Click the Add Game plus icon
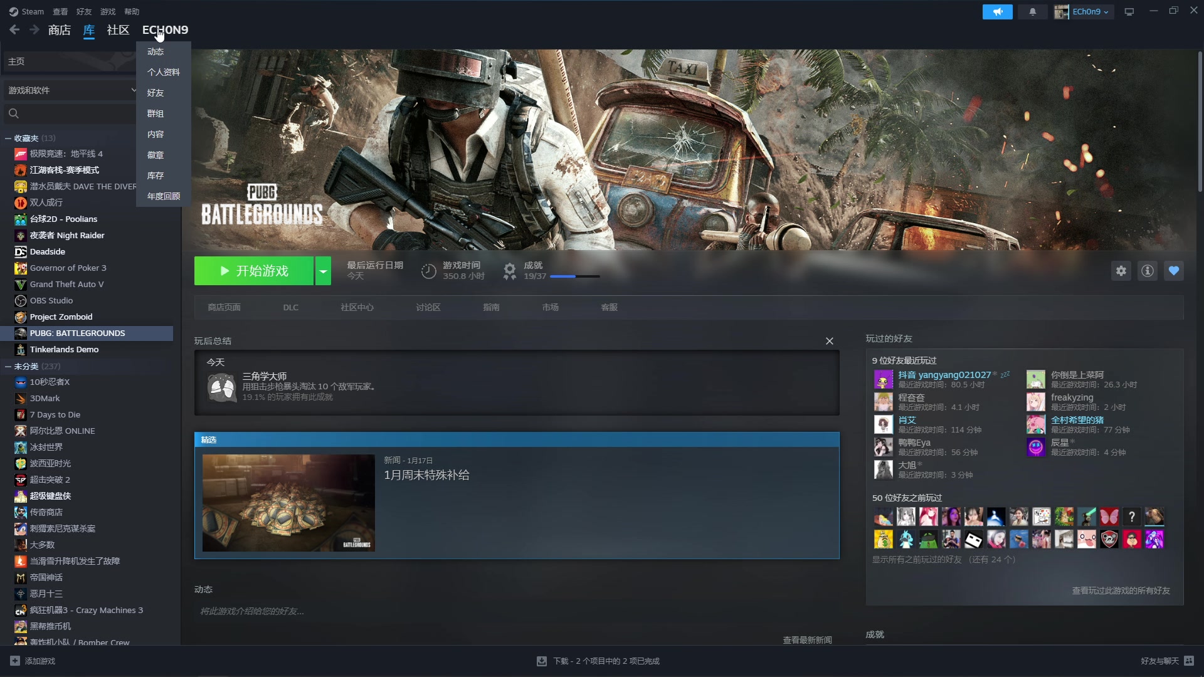This screenshot has height=677, width=1204. coord(14,661)
